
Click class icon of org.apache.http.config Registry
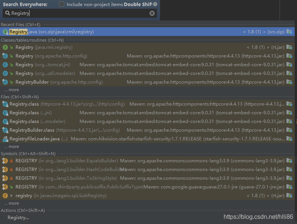point(5,56)
